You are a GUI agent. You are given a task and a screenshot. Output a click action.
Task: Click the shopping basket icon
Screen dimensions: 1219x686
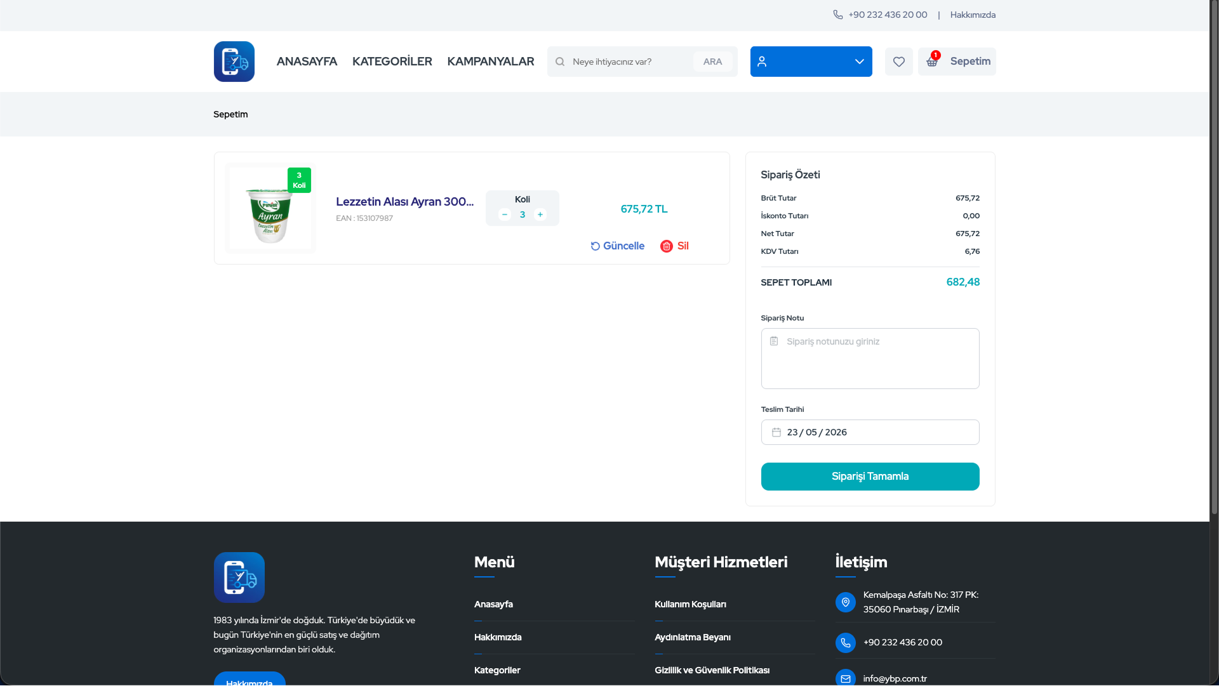pyautogui.click(x=931, y=61)
